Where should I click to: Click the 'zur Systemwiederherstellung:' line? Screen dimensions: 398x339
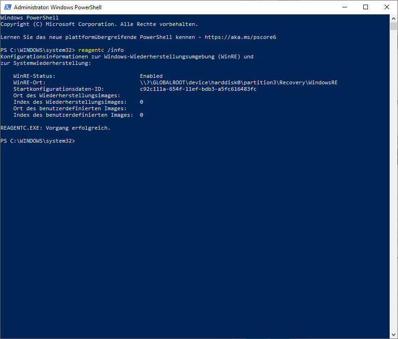point(46,63)
